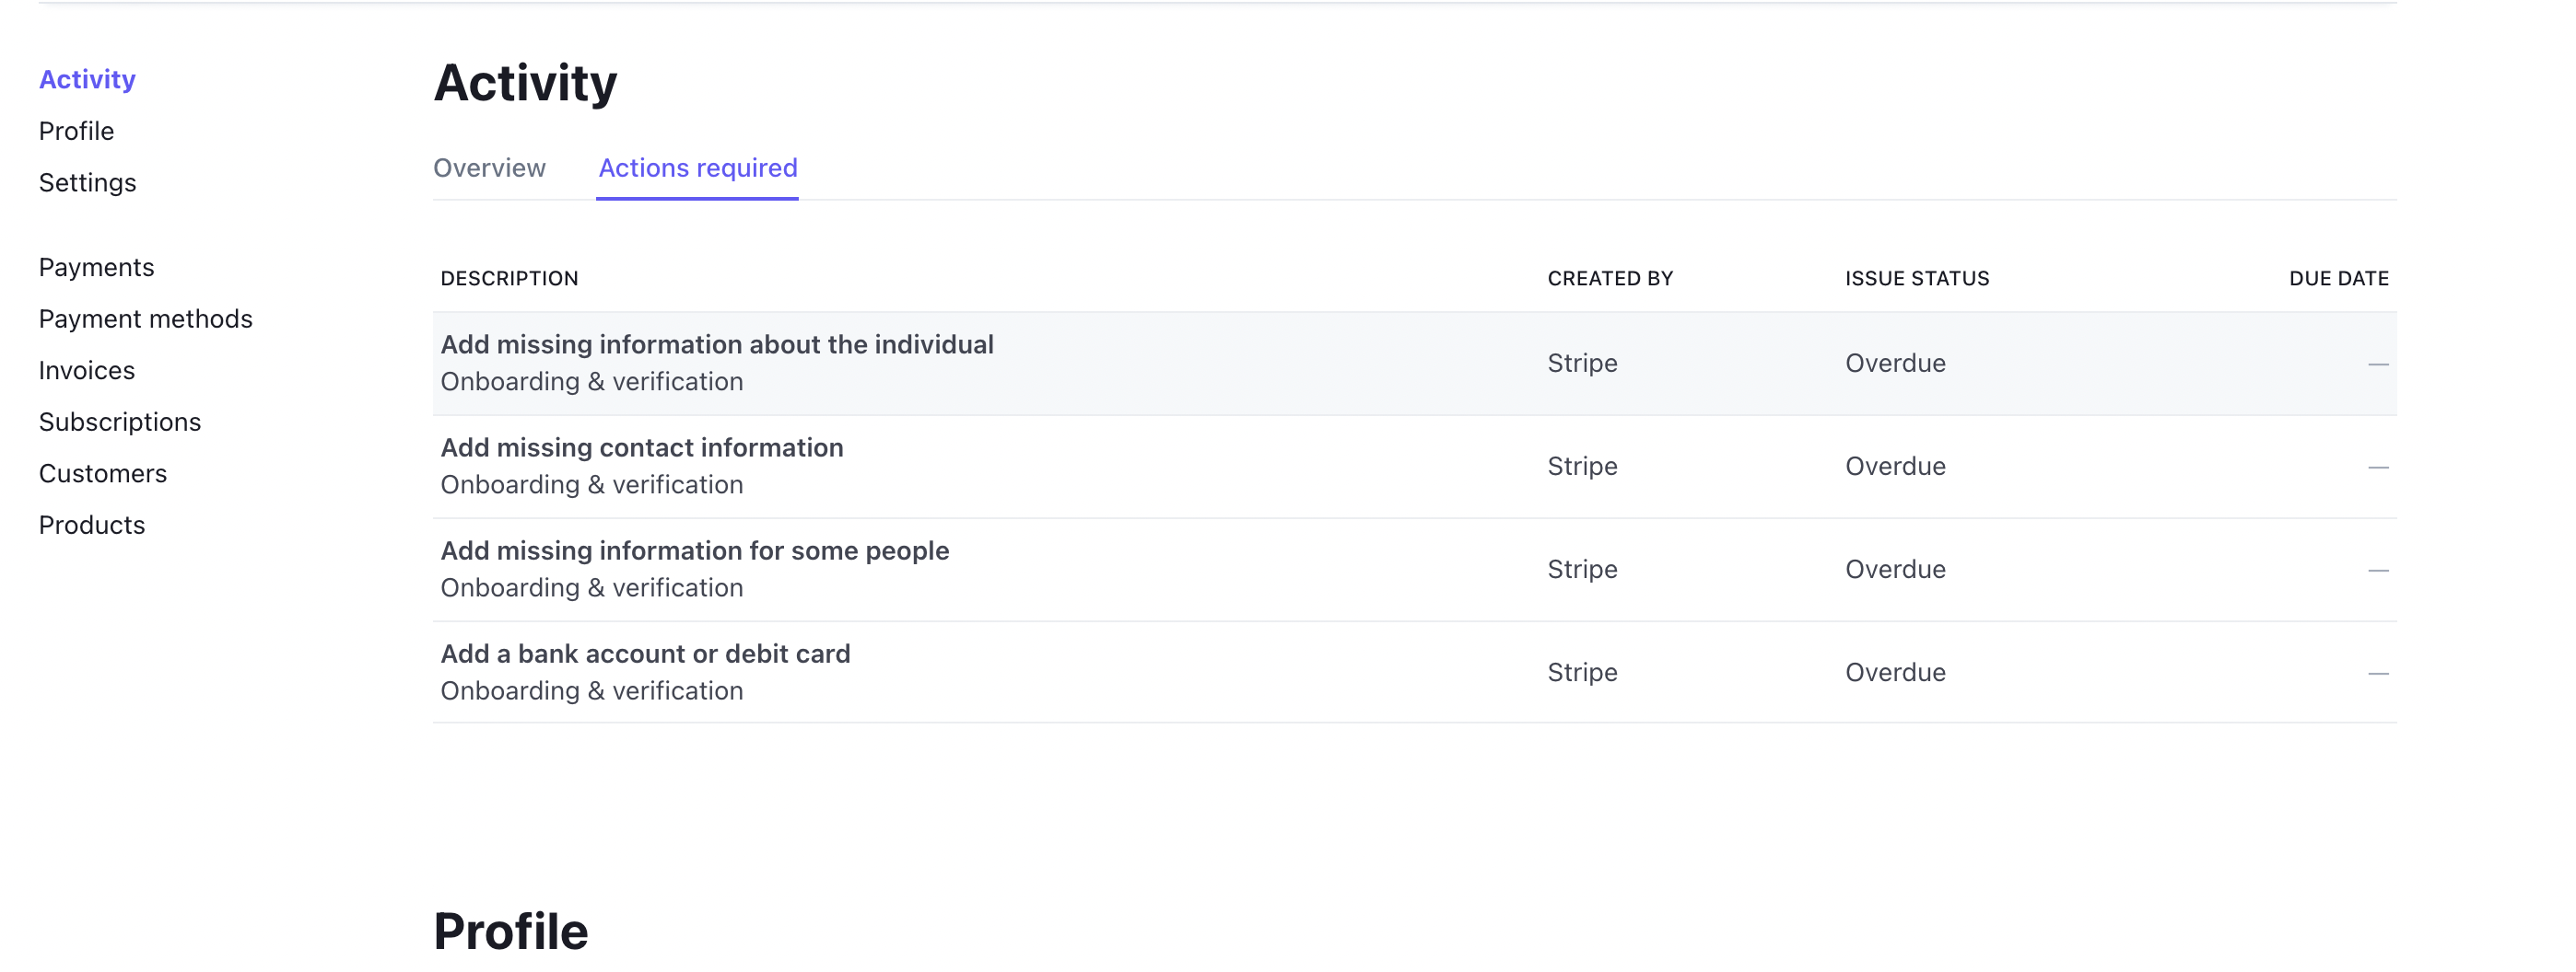Open the Subscriptions section
This screenshot has height=972, width=2576.
click(119, 422)
